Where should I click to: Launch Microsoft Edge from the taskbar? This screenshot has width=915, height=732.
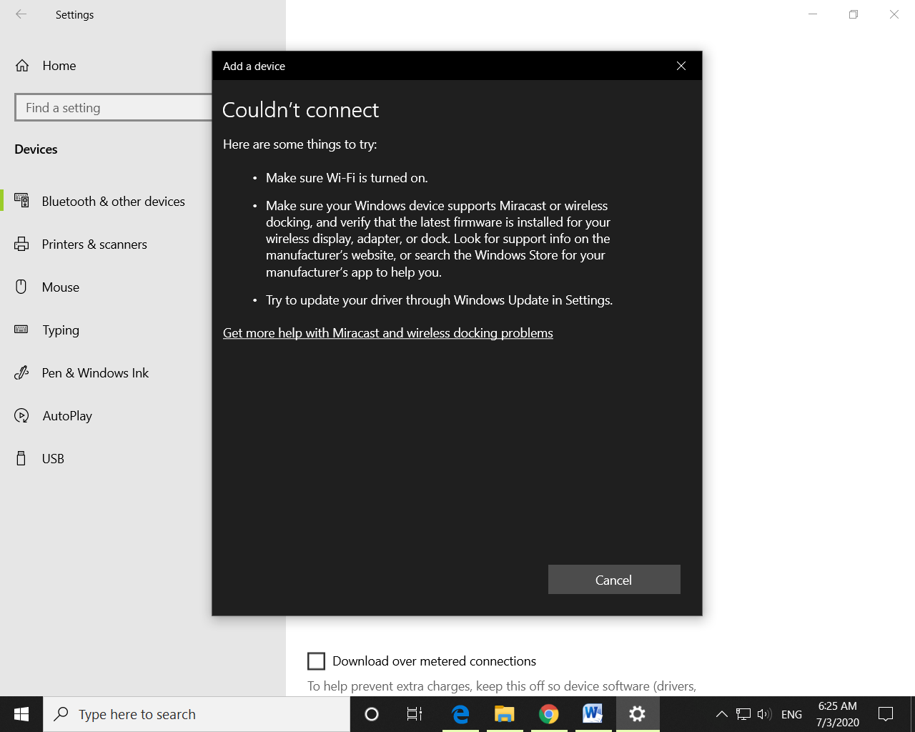coord(460,714)
